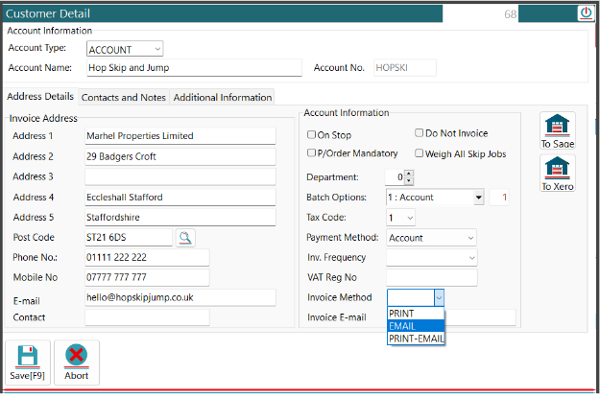Open the Payment Method dropdown
This screenshot has width=600, height=398.
(x=469, y=237)
